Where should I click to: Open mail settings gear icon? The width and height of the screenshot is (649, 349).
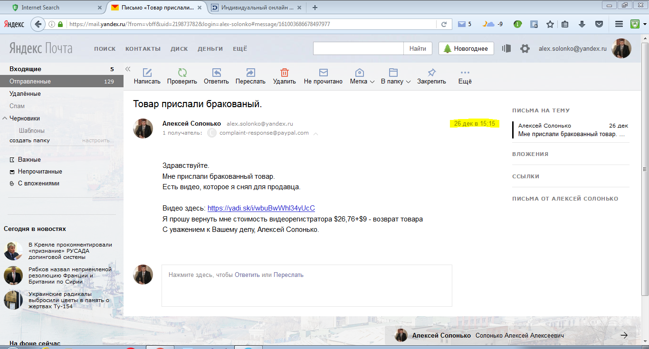525,48
